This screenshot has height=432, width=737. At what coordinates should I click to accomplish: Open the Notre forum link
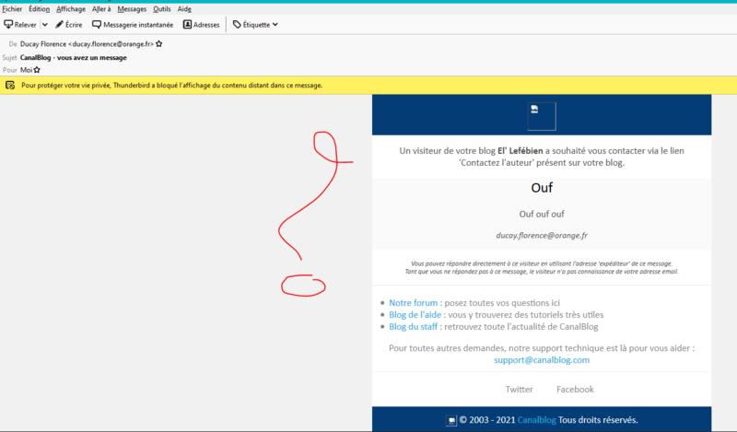(x=413, y=303)
